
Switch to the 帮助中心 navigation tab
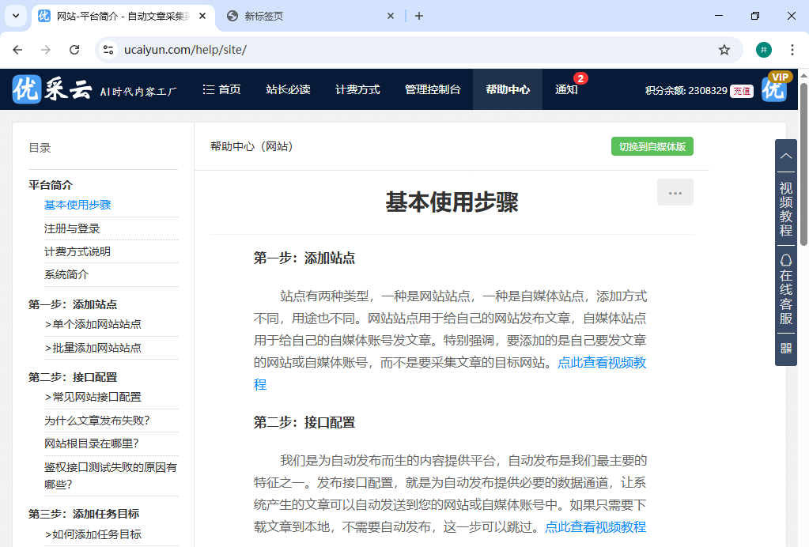[x=507, y=89]
